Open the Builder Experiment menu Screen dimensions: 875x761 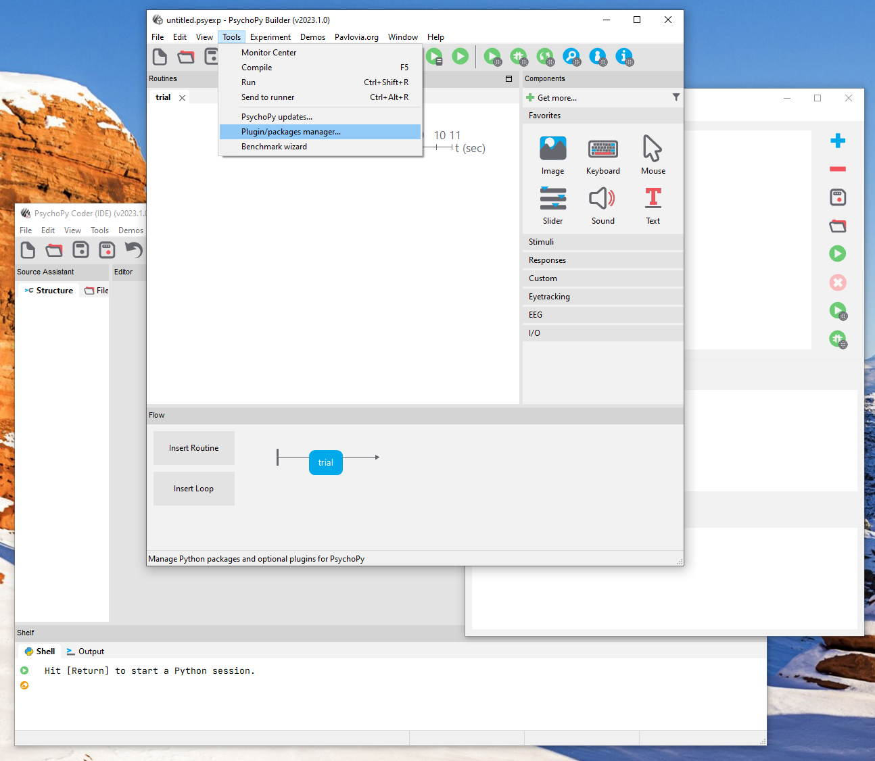(x=270, y=37)
